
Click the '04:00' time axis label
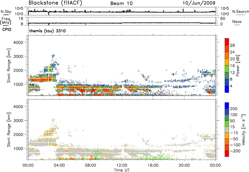pos(59,165)
